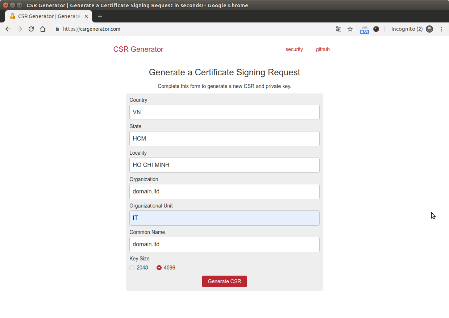Open the browser home page icon
Image resolution: width=449 pixels, height=318 pixels.
(43, 29)
